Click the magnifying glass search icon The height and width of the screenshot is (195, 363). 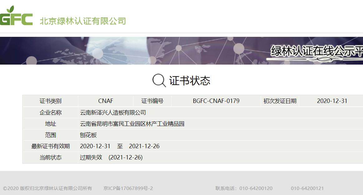[x=159, y=80]
